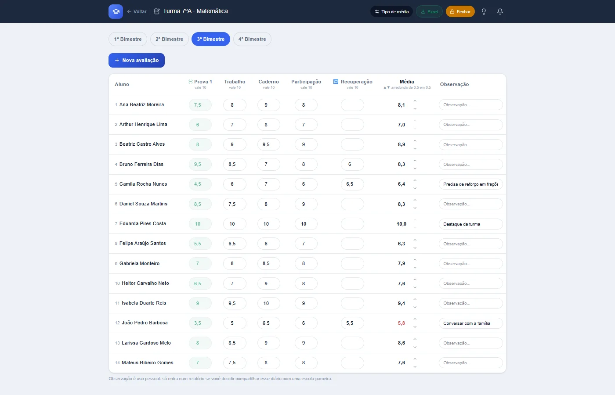Viewport: 615px width, 395px height.
Task: Open the Tipo de média setting
Action: click(391, 11)
